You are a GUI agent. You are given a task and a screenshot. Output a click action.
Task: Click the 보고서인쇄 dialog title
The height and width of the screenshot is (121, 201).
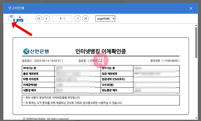click(x=16, y=8)
